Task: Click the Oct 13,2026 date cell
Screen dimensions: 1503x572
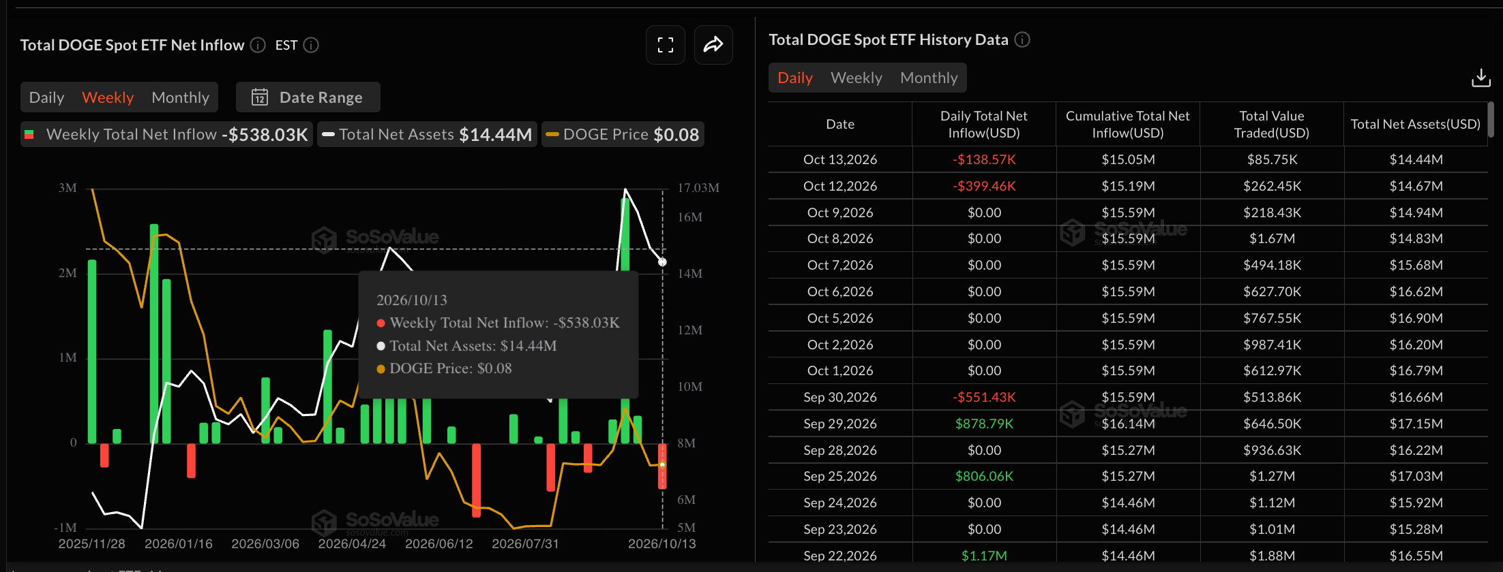Action: [840, 159]
